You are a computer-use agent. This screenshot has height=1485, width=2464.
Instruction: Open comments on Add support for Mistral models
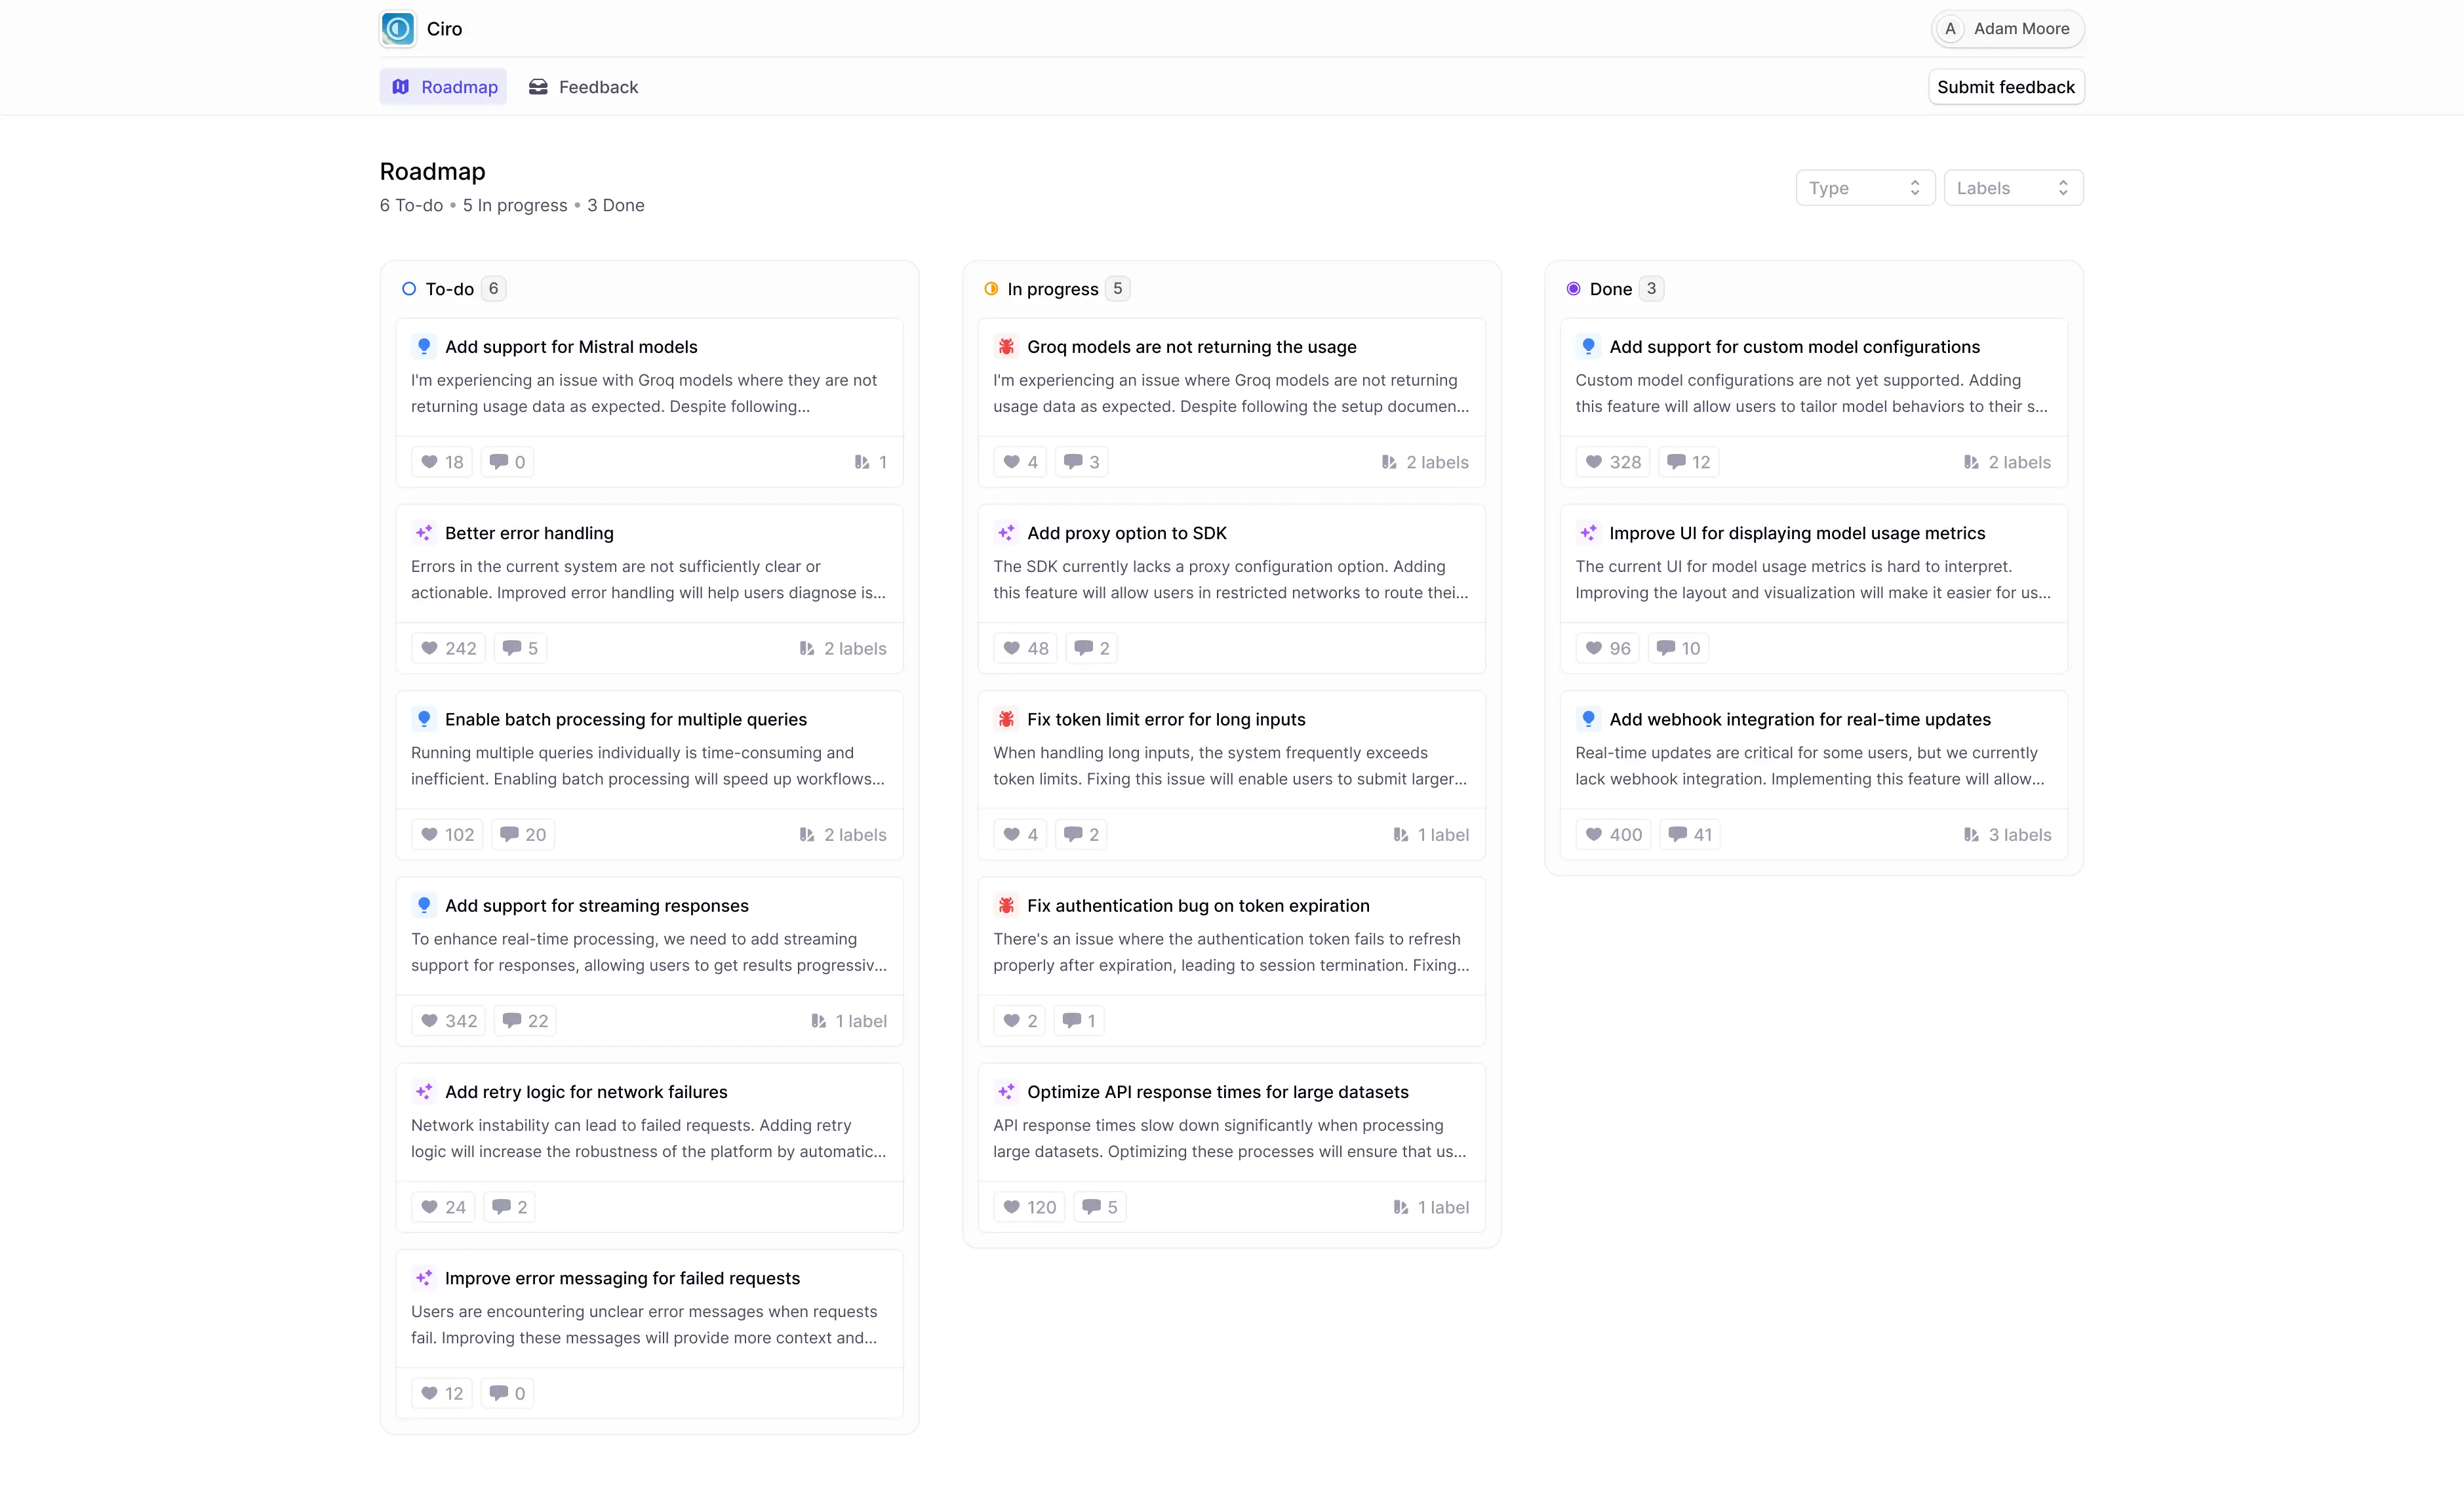(x=507, y=462)
